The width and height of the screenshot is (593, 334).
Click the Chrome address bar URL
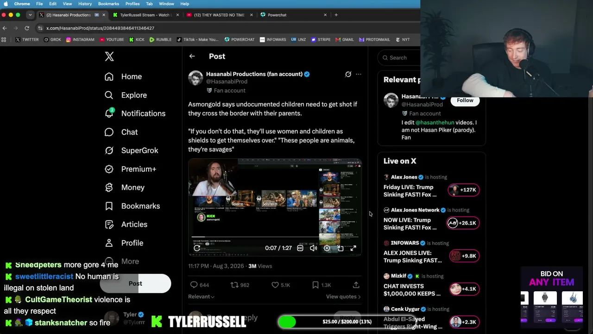coord(100,28)
